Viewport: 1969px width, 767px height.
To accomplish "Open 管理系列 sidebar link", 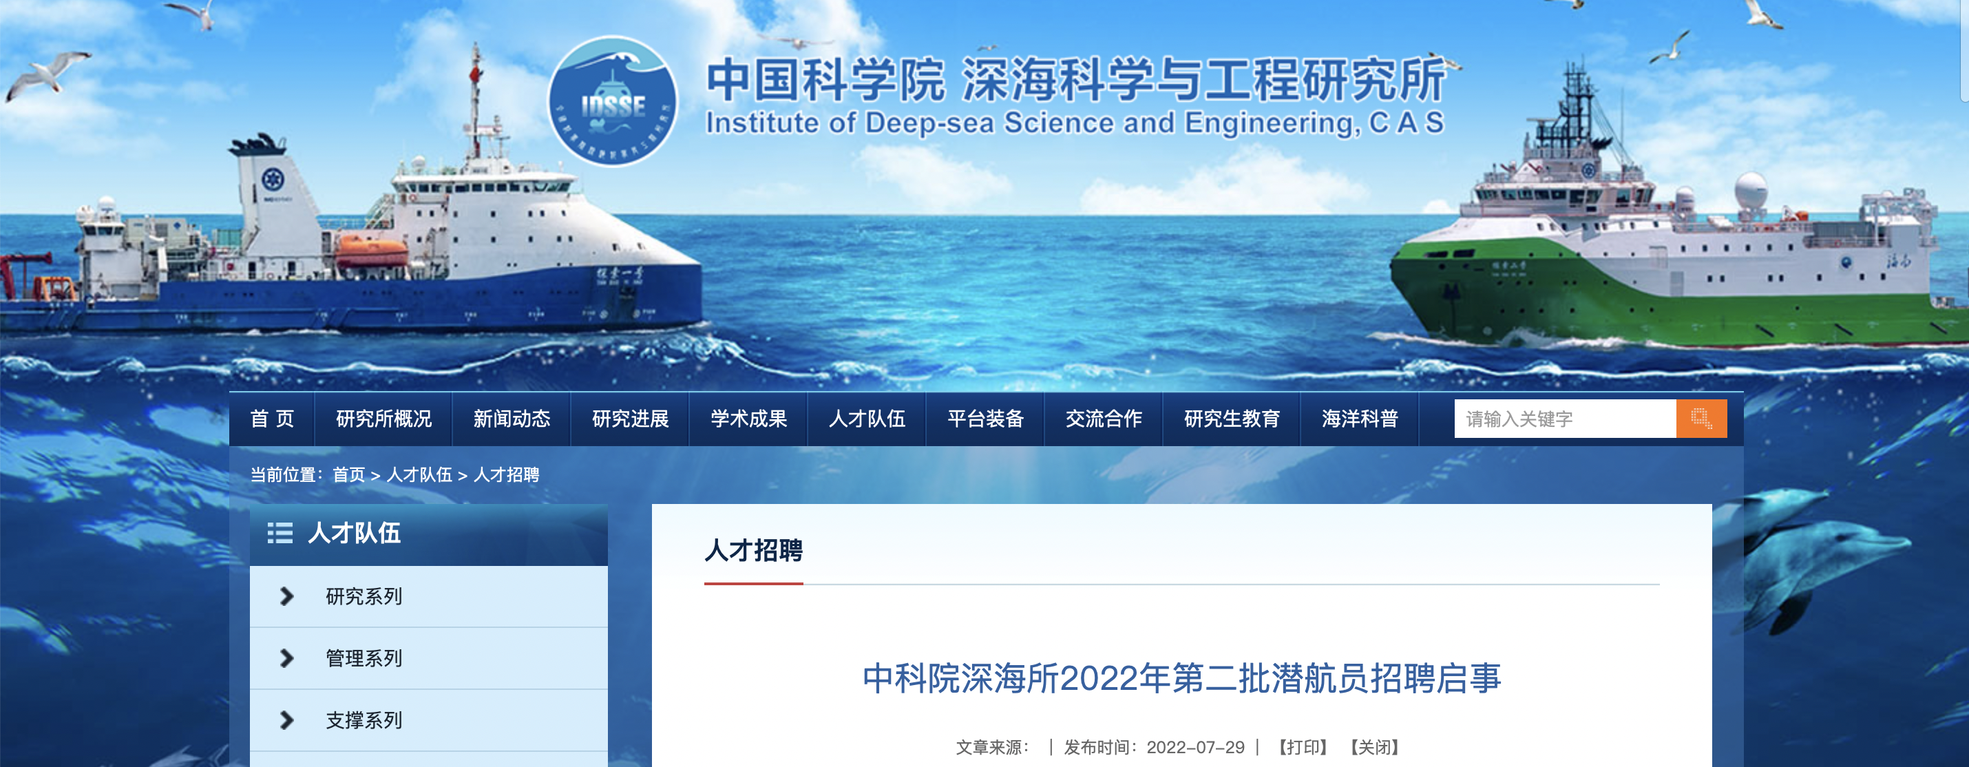I will (x=364, y=658).
